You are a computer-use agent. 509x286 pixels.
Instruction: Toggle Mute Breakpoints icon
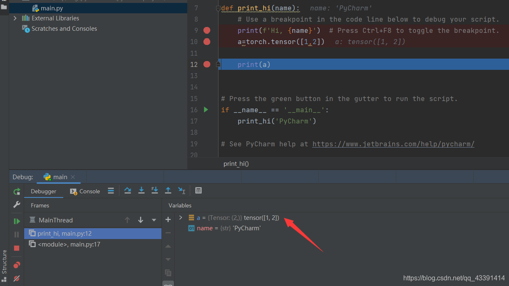point(17,279)
